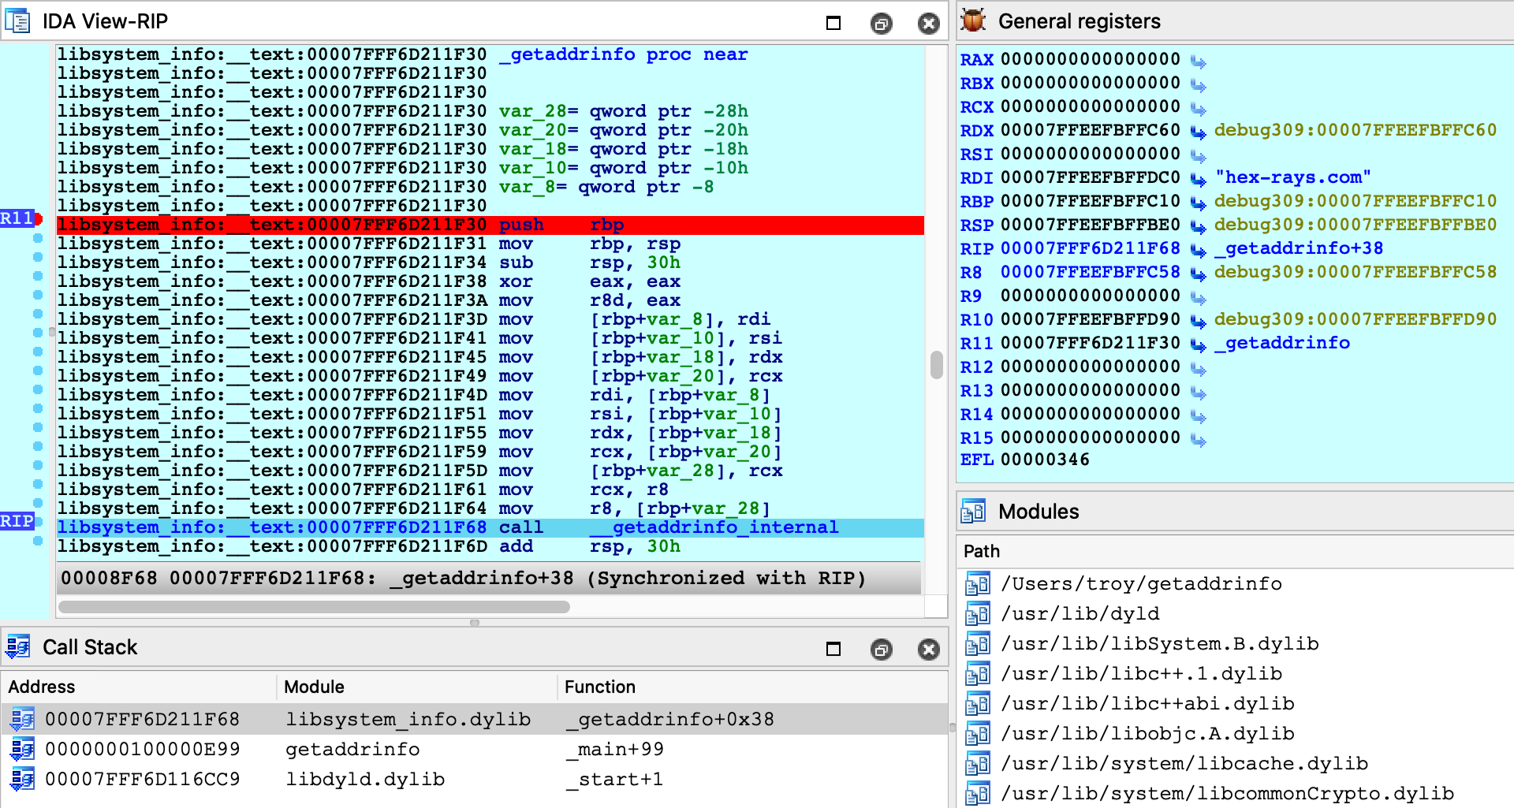The width and height of the screenshot is (1514, 808).
Task: Click the IDA View-RIP panel icon
Action: (x=17, y=21)
